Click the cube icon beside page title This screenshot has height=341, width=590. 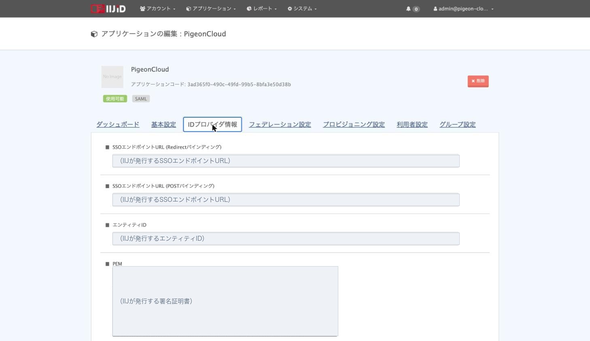tap(94, 34)
